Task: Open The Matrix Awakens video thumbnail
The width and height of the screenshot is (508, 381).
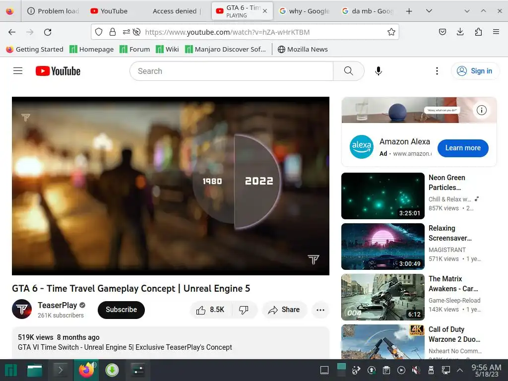Action: pyautogui.click(x=383, y=297)
